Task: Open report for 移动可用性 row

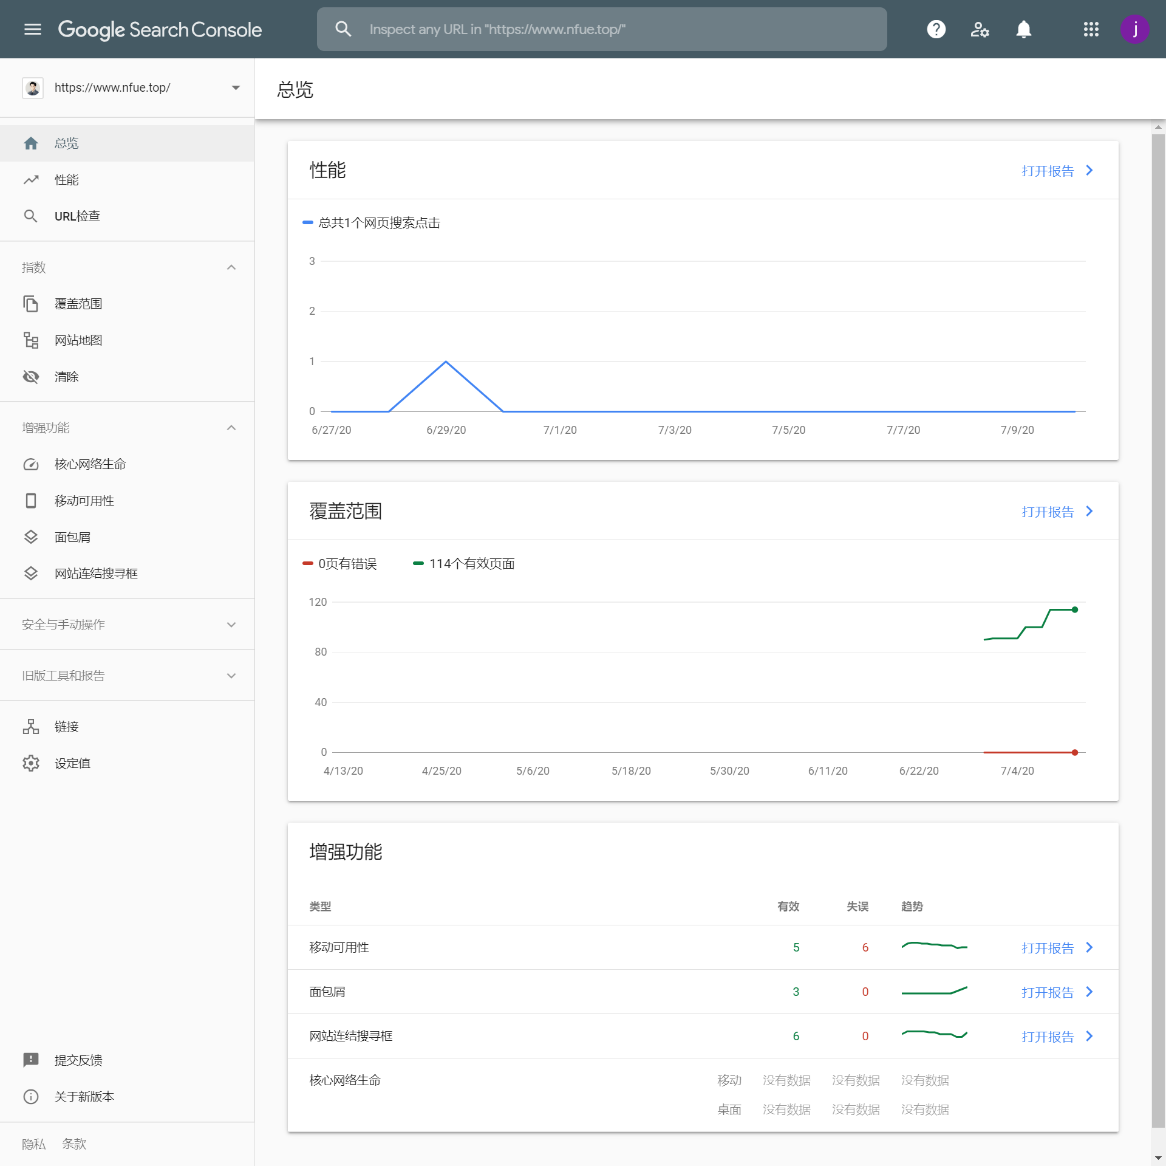Action: [x=1057, y=948]
